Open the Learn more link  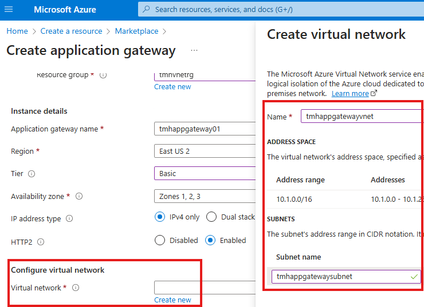click(350, 93)
